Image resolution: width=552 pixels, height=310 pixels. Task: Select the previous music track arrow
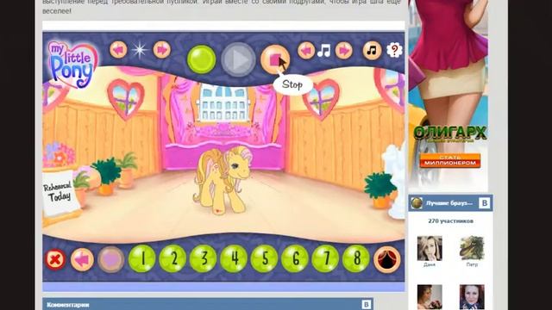click(306, 51)
